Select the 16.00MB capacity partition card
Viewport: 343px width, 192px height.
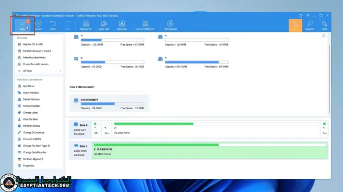(x=194, y=40)
